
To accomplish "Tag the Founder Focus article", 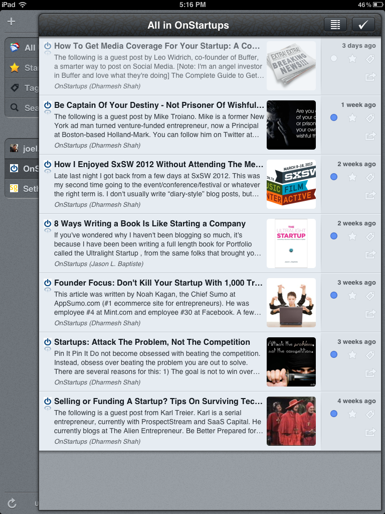I will 370,296.
